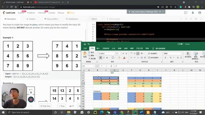Click the Excel Format Painter icon
The height and width of the screenshot is (115, 205).
point(89,58)
